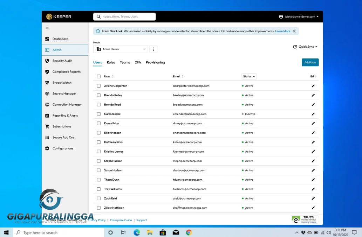The image size is (362, 237).
Task: Edit user Arlene Carpenter with pencil icon
Action: click(313, 86)
